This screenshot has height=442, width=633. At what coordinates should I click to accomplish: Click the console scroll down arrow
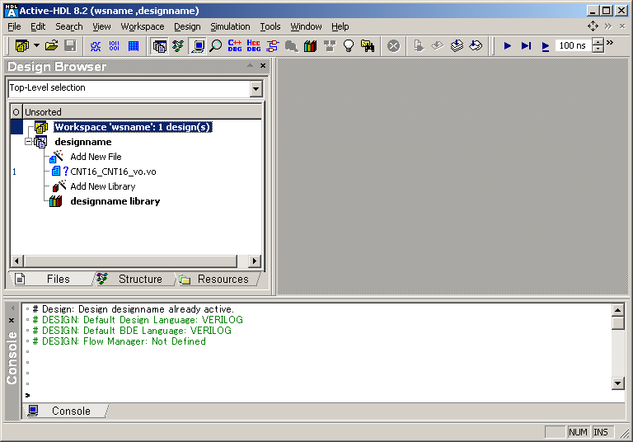(x=617, y=383)
